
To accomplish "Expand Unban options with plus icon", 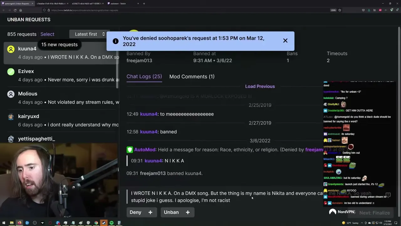I will click(x=188, y=212).
